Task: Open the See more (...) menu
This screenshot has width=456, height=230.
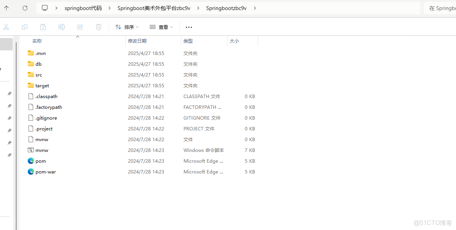Action: pos(188,27)
